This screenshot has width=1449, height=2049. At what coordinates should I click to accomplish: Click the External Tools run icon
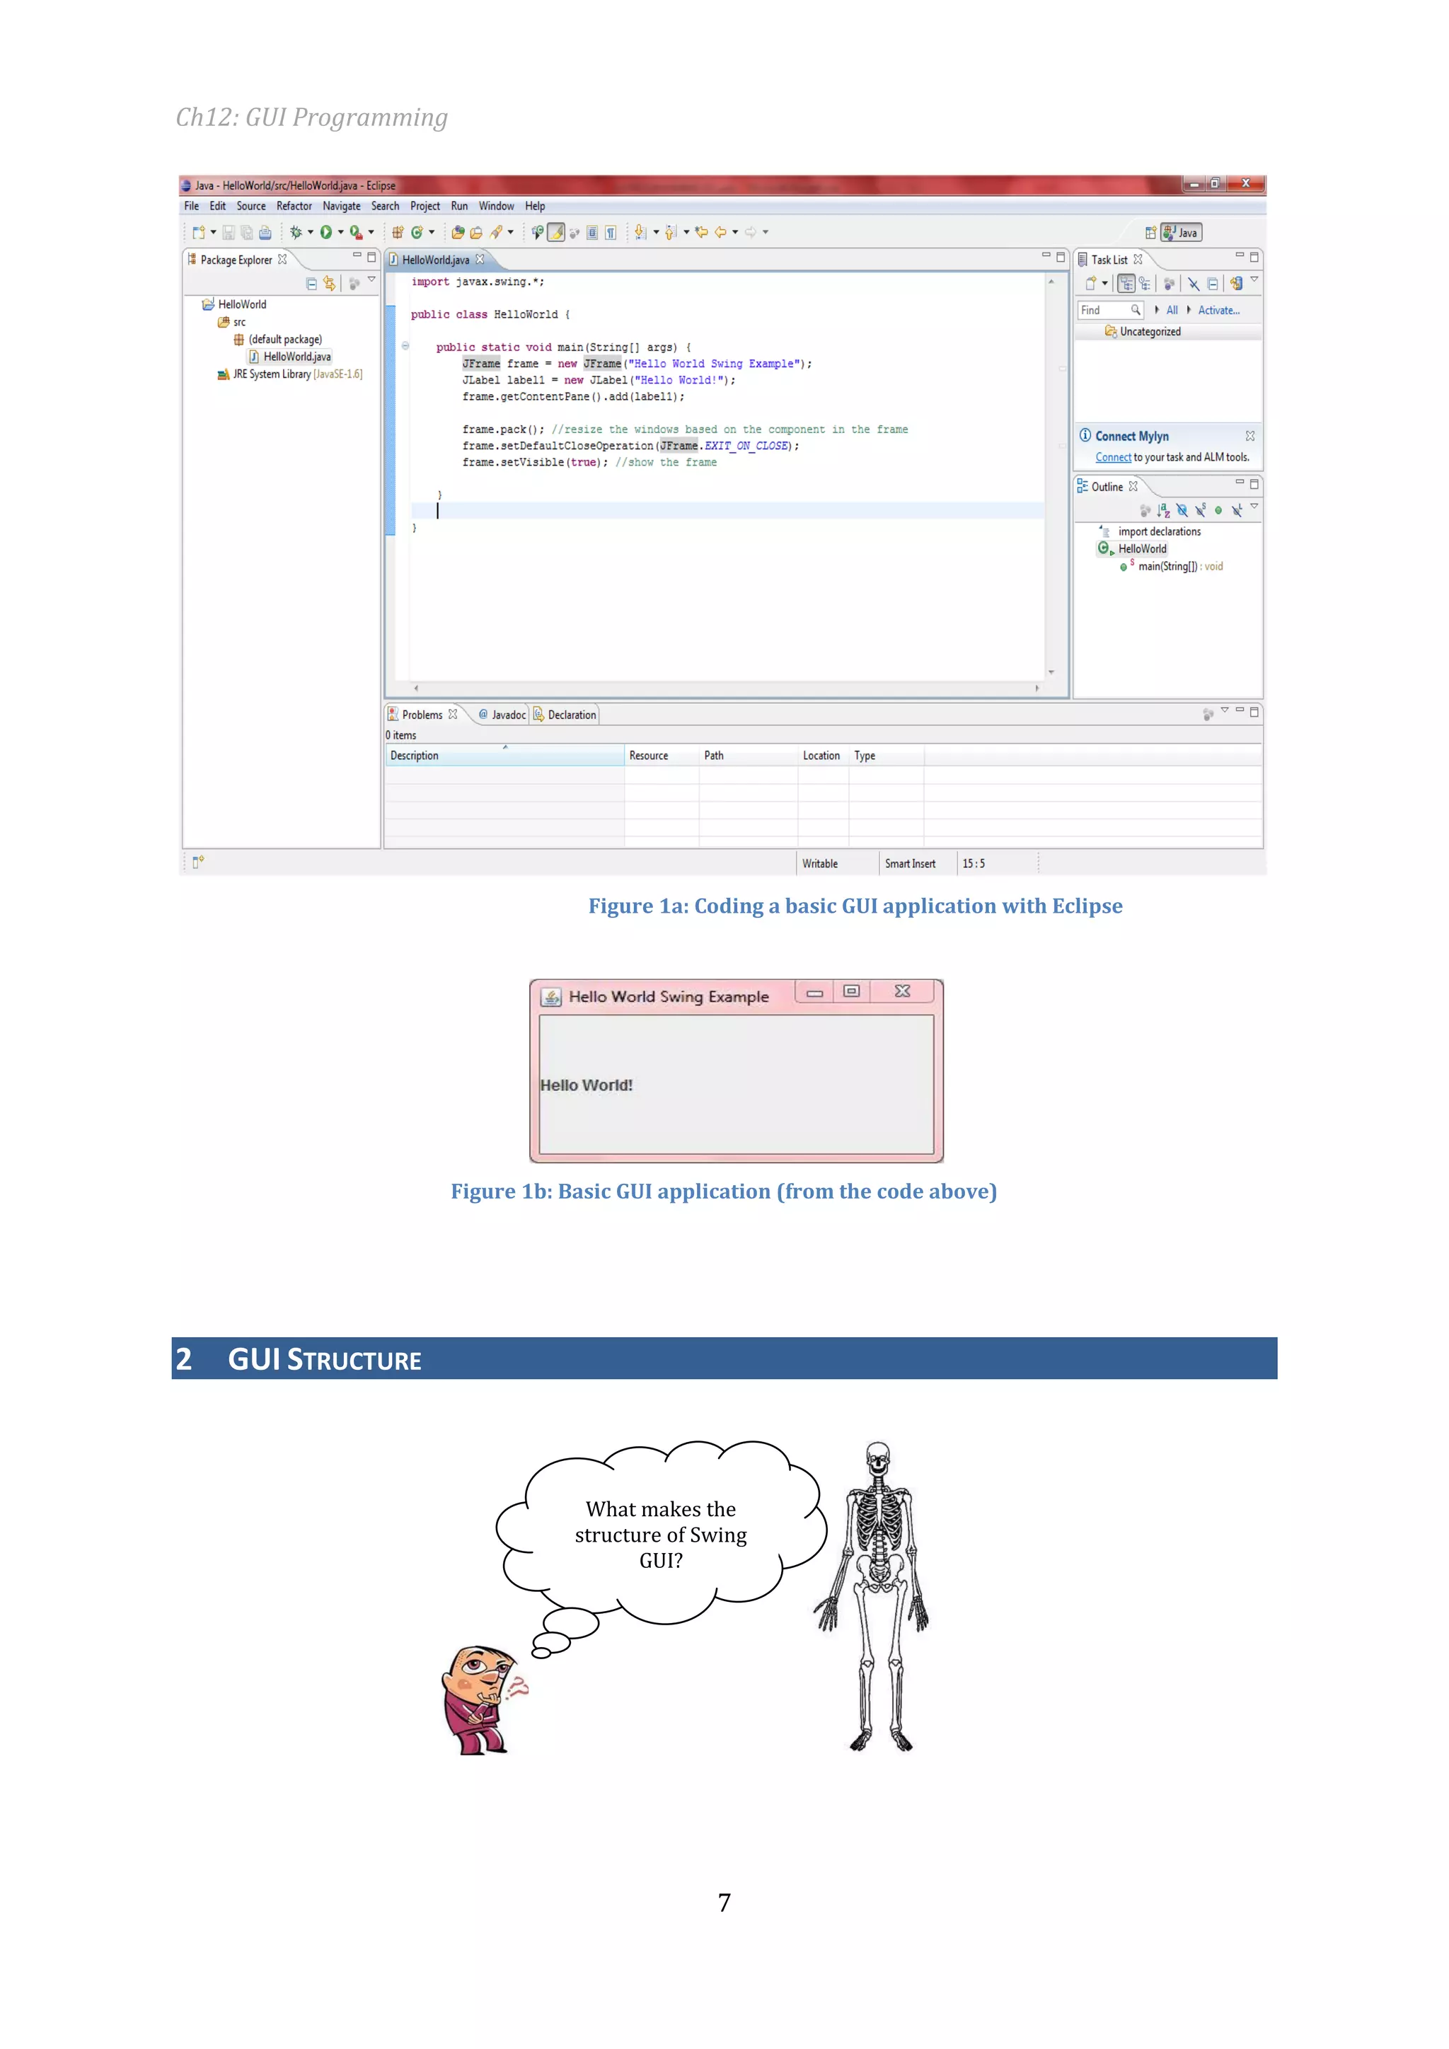(x=355, y=232)
